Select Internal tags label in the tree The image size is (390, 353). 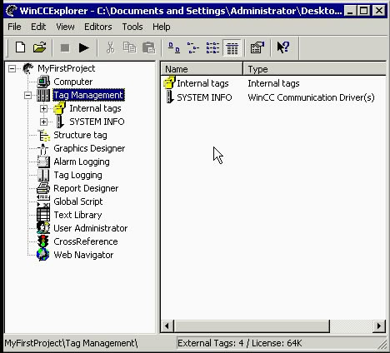coord(95,108)
